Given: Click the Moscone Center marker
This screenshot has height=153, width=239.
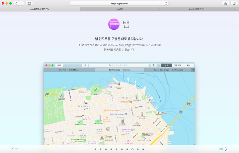Looking at the screenshot, I should tap(145, 138).
